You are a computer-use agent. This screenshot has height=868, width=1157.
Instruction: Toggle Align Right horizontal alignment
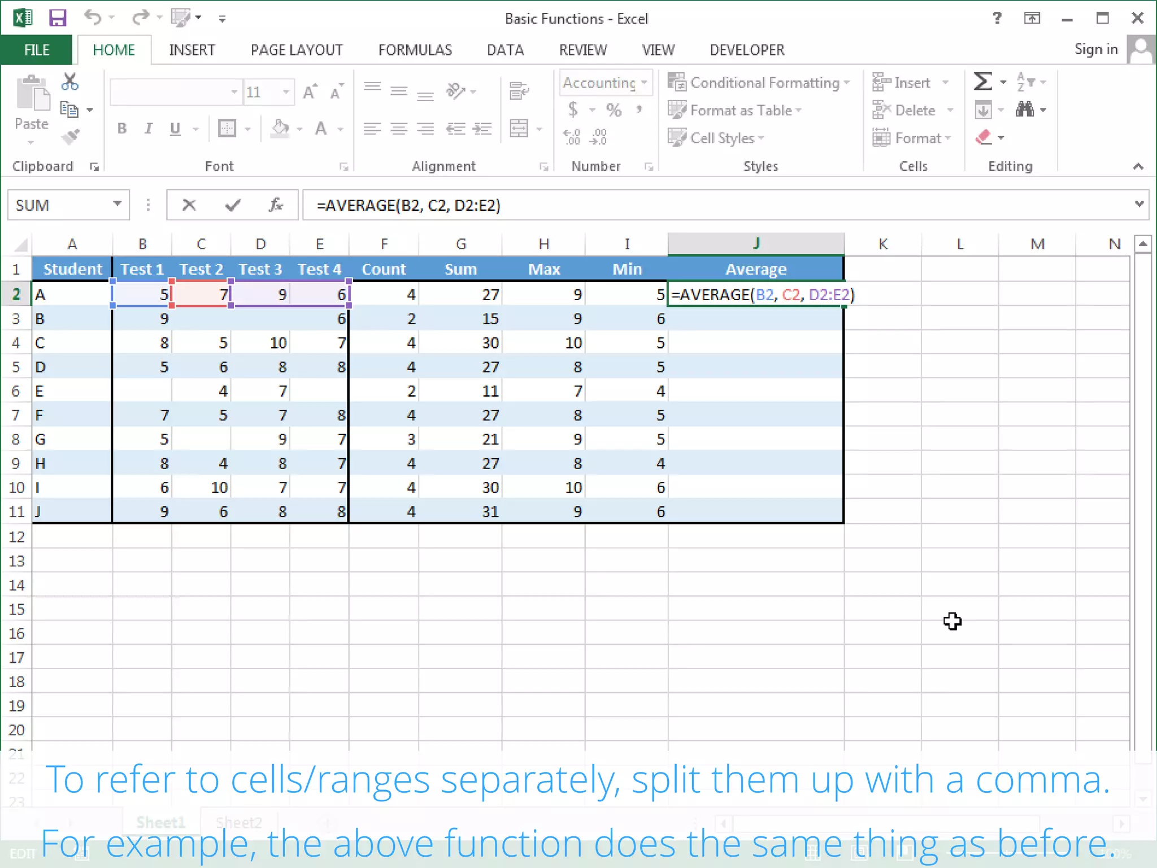click(x=425, y=129)
